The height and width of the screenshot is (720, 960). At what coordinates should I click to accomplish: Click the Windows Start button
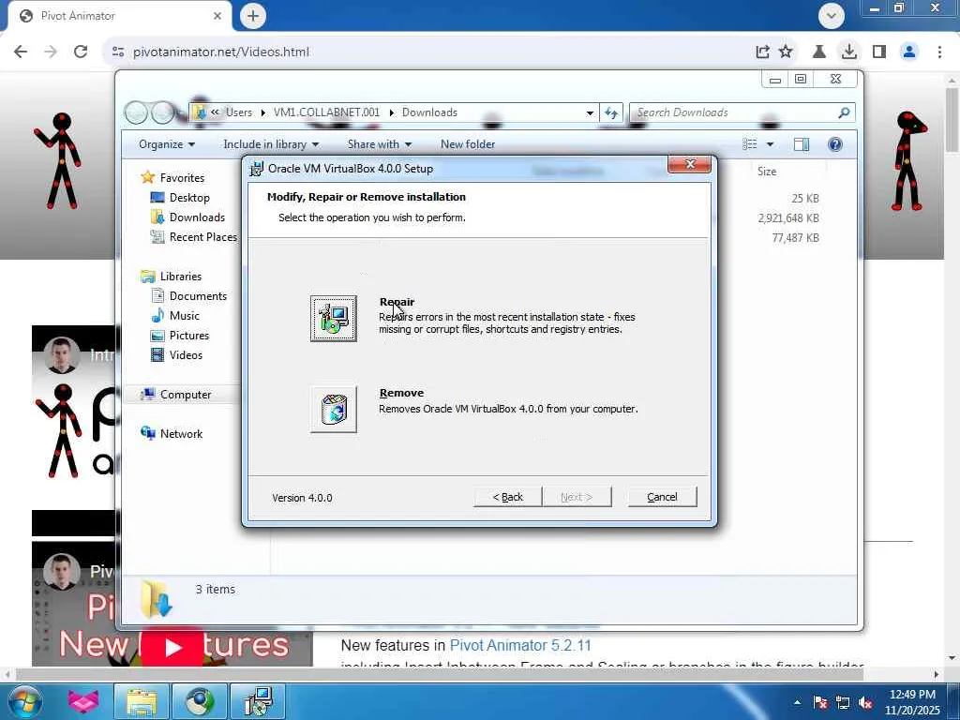pos(24,701)
